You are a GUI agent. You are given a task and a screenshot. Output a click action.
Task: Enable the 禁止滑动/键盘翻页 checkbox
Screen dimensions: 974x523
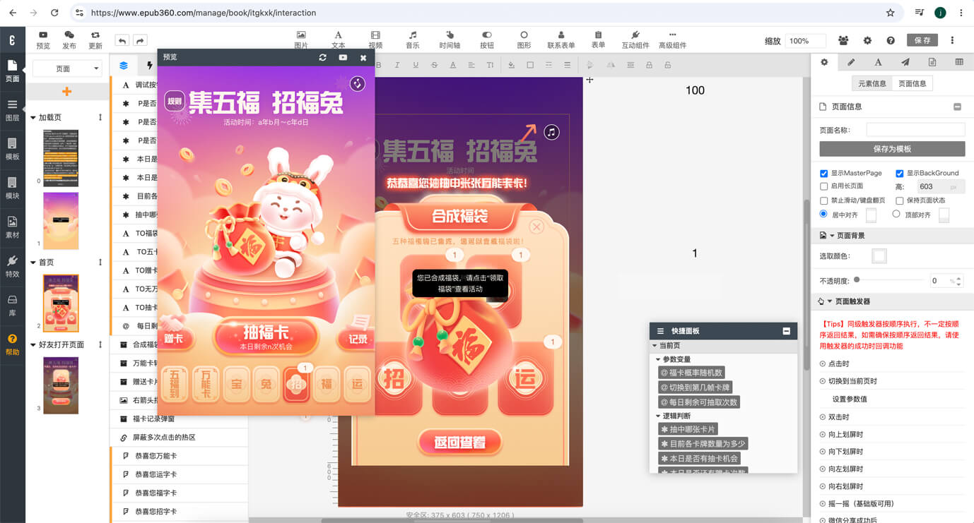coord(823,201)
